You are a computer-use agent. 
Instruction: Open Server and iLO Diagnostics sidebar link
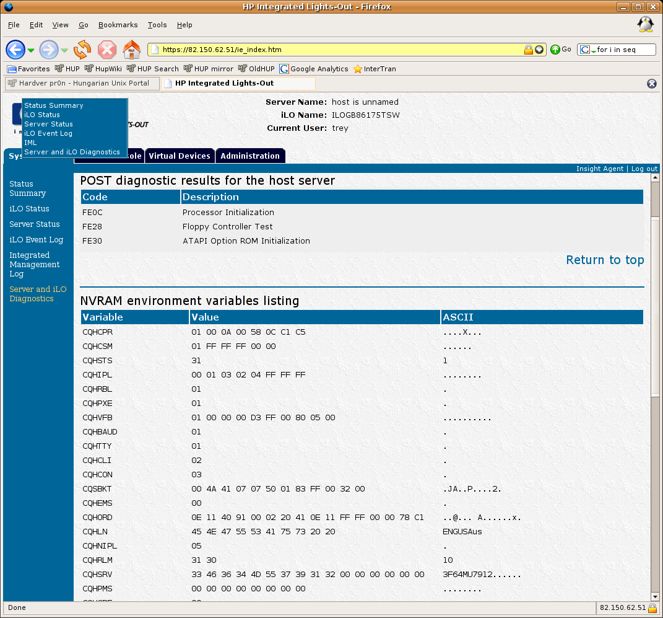[38, 294]
